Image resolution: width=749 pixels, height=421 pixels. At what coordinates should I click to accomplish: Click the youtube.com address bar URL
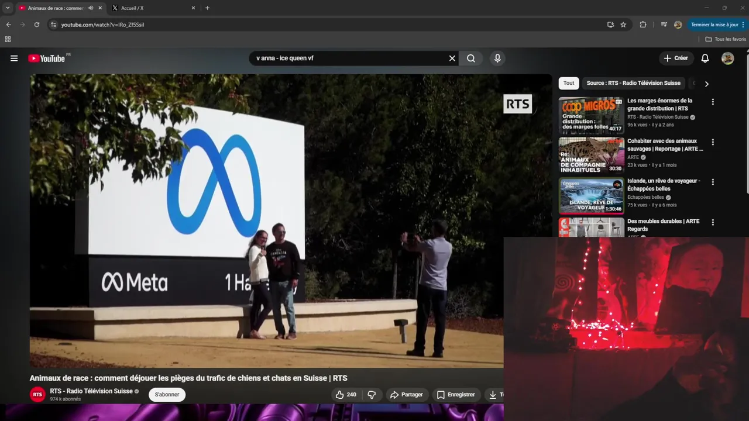[102, 25]
